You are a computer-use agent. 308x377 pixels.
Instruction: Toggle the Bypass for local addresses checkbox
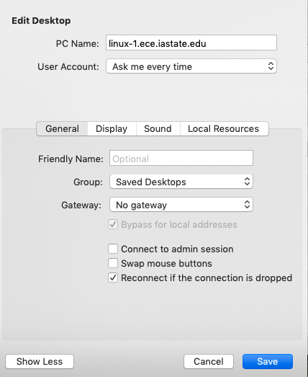(113, 224)
